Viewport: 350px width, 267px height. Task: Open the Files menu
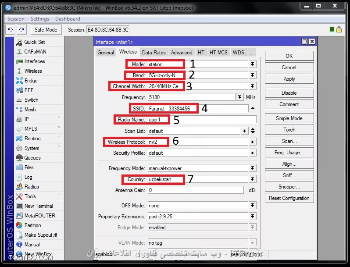click(39, 167)
